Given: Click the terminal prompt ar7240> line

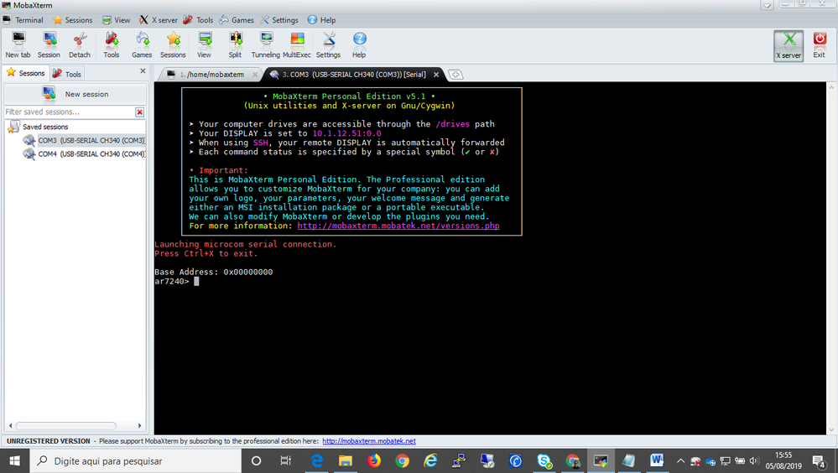Looking at the screenshot, I should pyautogui.click(x=176, y=281).
